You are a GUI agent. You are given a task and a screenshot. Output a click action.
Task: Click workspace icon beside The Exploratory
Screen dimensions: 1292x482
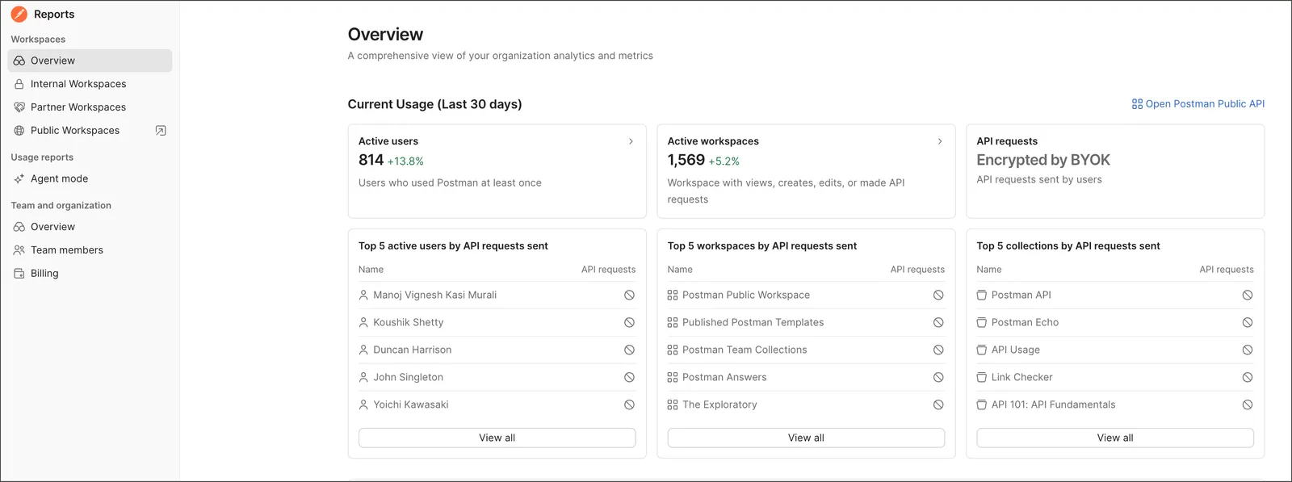(673, 405)
